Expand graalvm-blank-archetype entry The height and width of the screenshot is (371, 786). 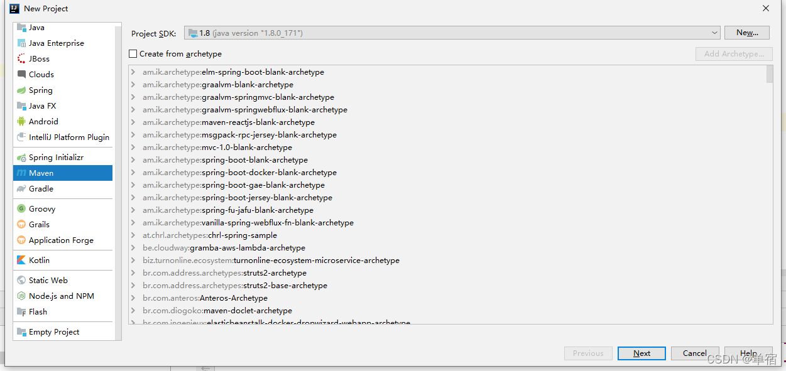pos(133,85)
